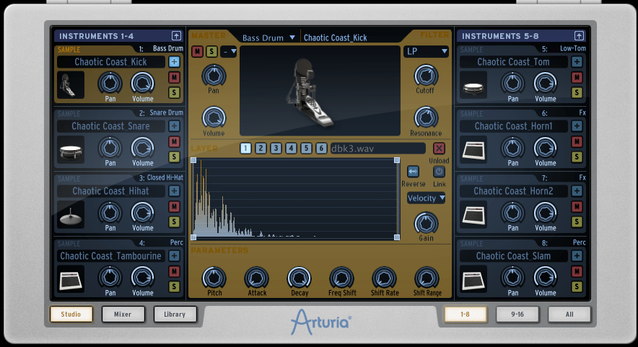Switch to the Mixer view
Viewport: 638px width, 347px height.
[123, 314]
